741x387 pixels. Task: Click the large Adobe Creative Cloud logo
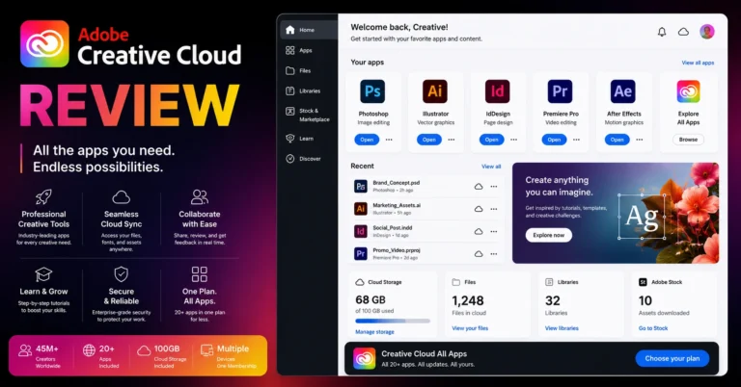point(44,44)
